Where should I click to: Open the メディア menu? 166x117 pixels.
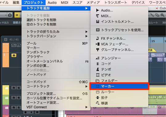pyautogui.click(x=93, y=2)
